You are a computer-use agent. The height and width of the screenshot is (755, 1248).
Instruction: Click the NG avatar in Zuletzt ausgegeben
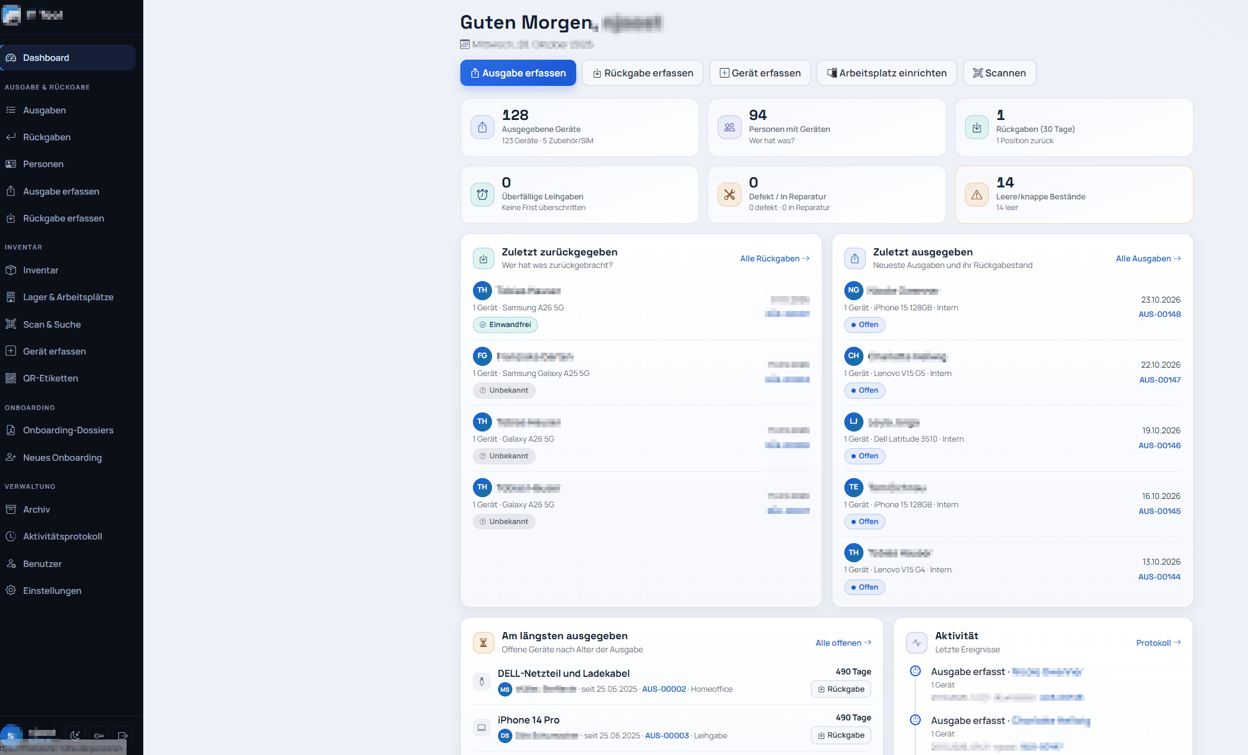pos(854,291)
